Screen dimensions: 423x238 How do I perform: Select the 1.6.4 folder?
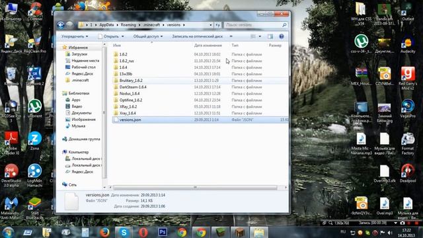coord(124,67)
